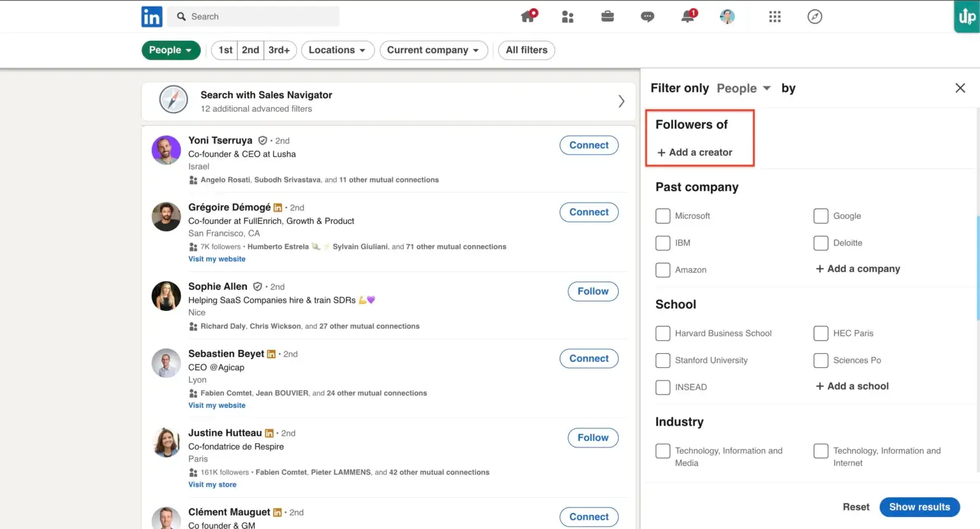Open the My Network icon
The image size is (980, 529).
(567, 17)
